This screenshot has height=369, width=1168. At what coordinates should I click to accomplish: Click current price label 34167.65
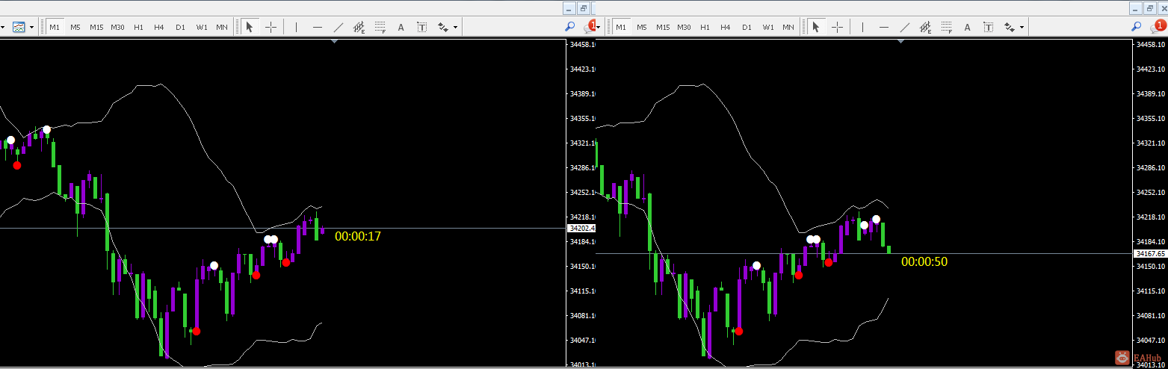pyautogui.click(x=1149, y=254)
